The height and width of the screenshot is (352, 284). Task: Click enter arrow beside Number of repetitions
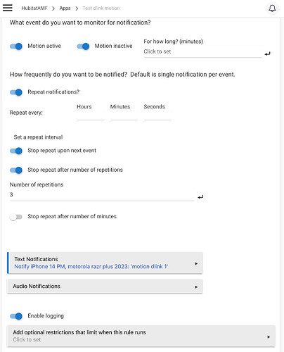click(x=200, y=197)
